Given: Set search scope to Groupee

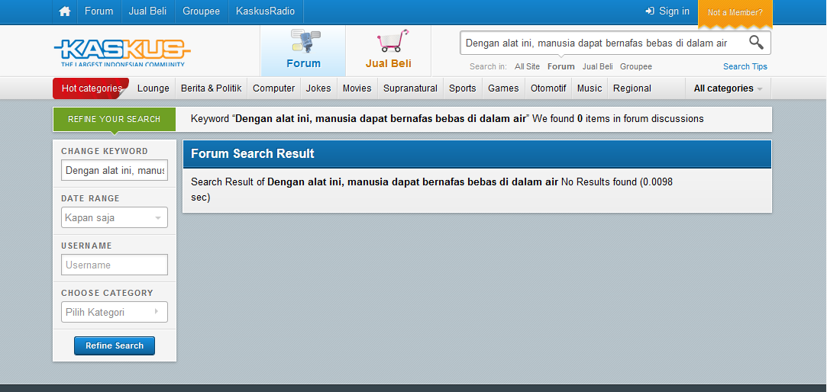Looking at the screenshot, I should pyautogui.click(x=635, y=66).
